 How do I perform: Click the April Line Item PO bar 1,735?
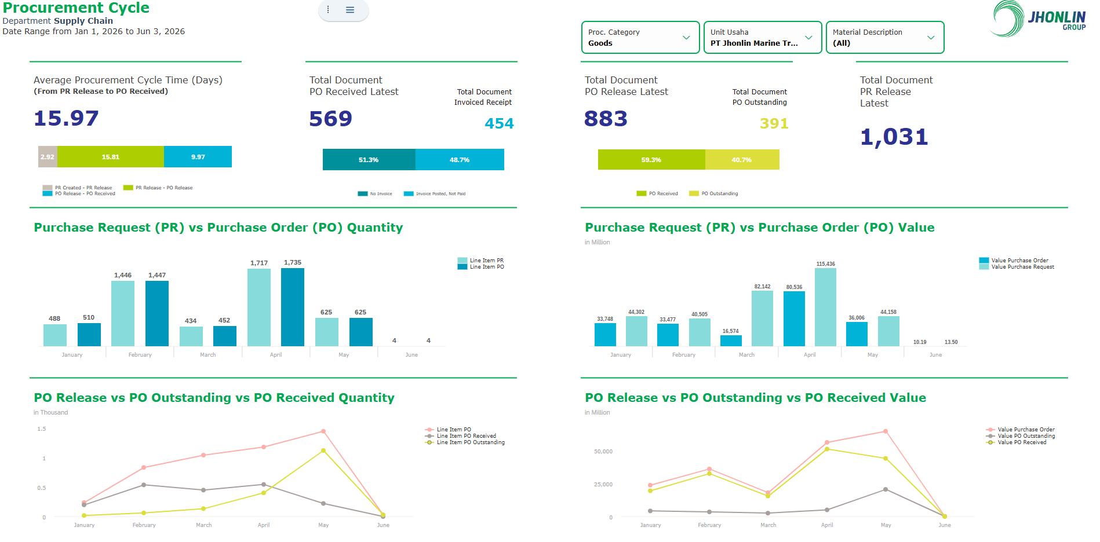[293, 307]
